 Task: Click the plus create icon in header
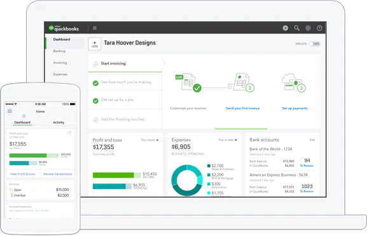[x=286, y=29]
